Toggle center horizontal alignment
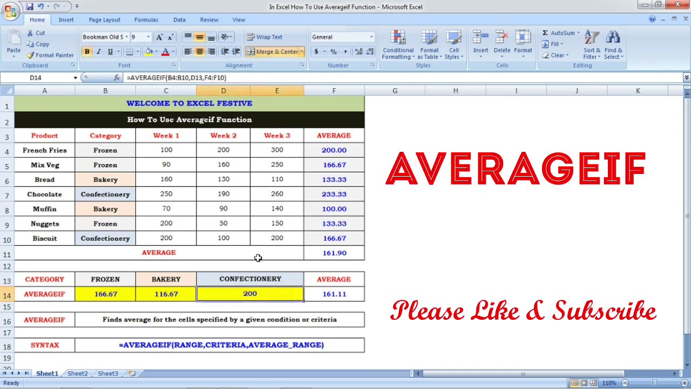Screen dimensions: 691x389 click(200, 52)
